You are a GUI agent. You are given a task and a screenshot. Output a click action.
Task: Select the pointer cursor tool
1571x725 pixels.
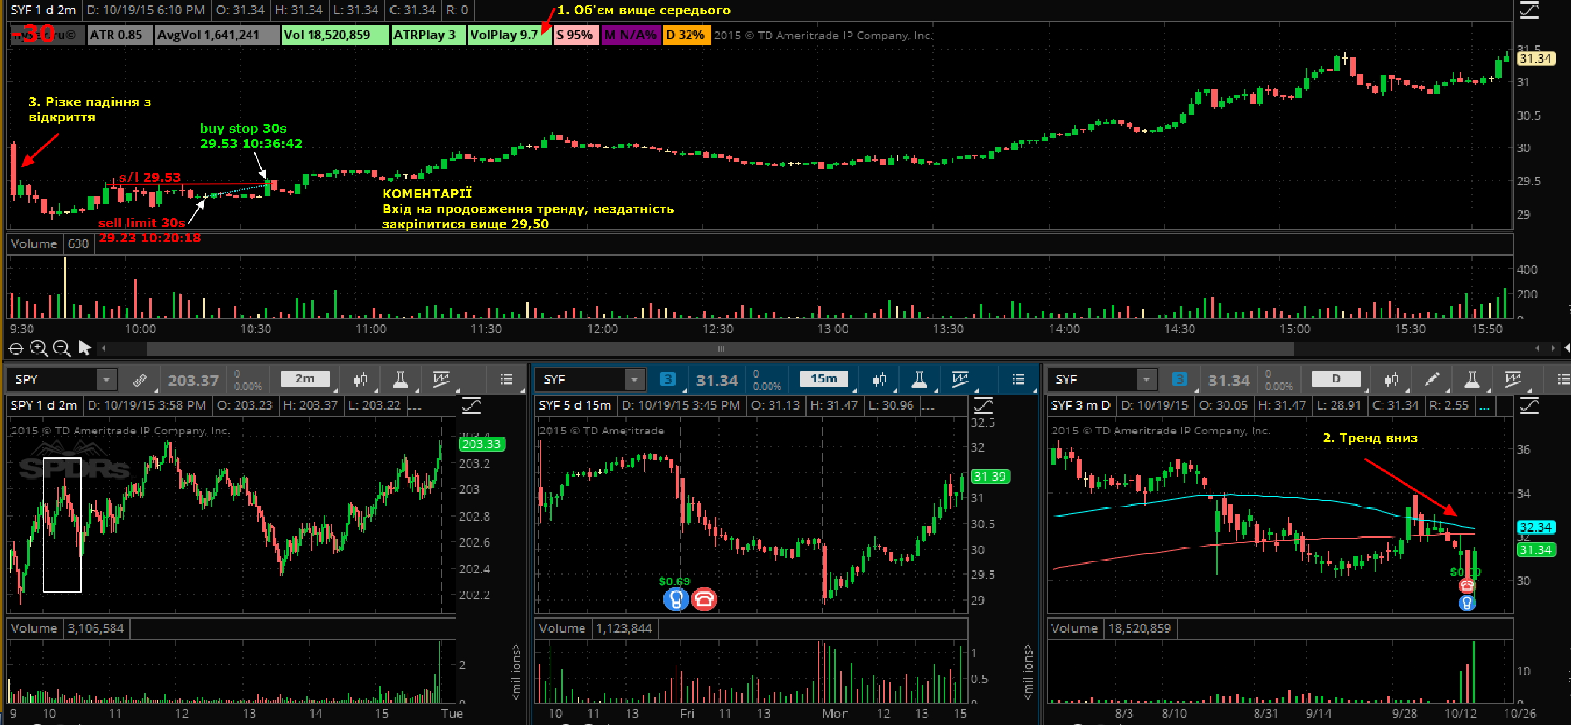tap(85, 348)
